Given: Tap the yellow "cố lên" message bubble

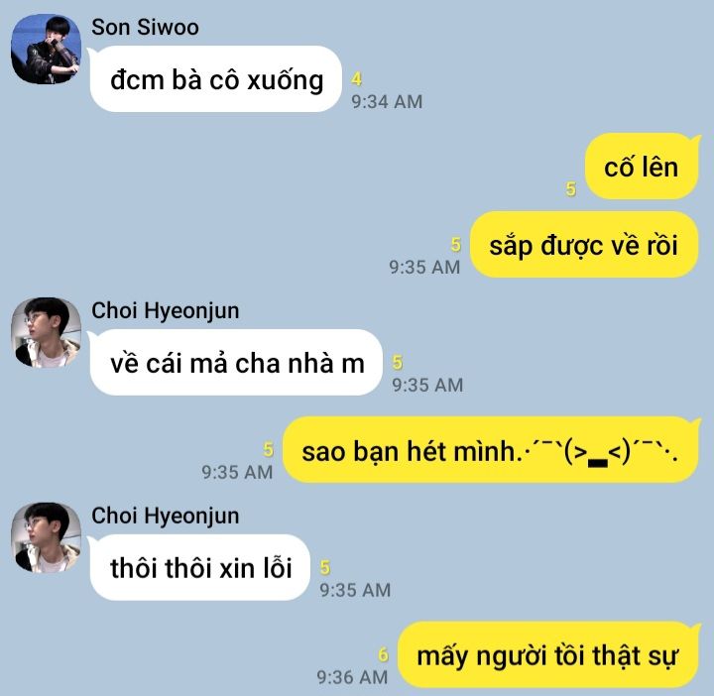Looking at the screenshot, I should pyautogui.click(x=642, y=167).
